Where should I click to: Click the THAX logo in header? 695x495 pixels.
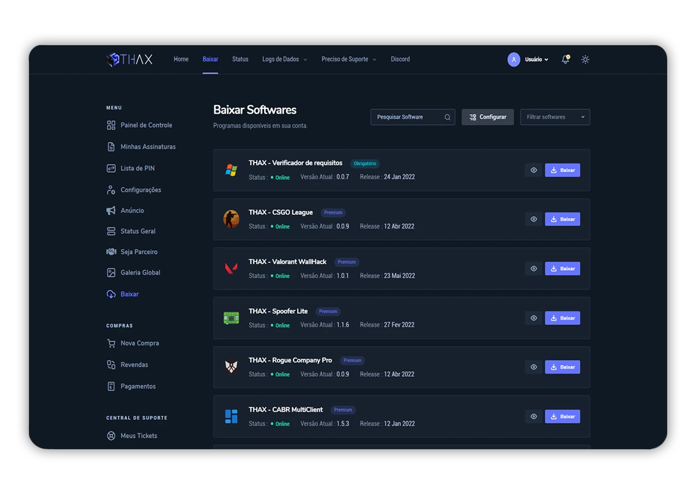pos(130,59)
